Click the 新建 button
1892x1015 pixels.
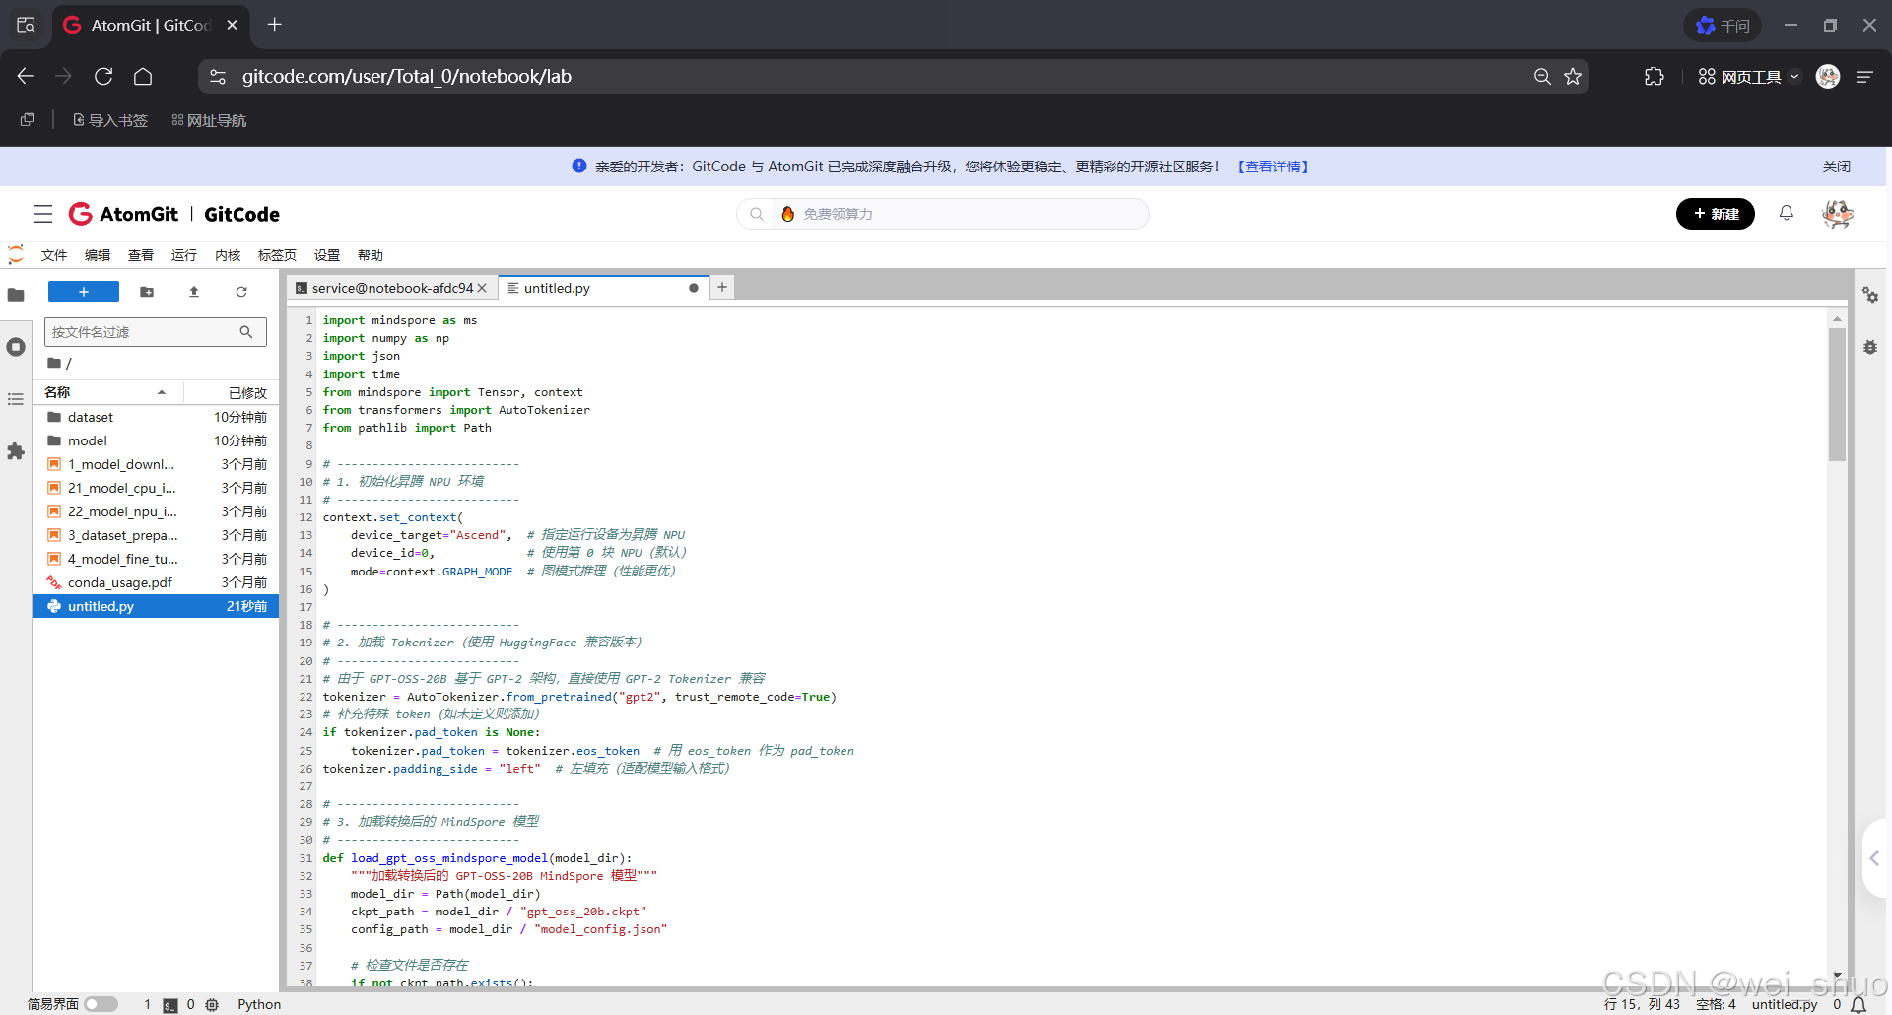pyautogui.click(x=1715, y=214)
